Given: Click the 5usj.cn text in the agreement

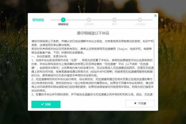Looking at the screenshot, I should [123, 49].
